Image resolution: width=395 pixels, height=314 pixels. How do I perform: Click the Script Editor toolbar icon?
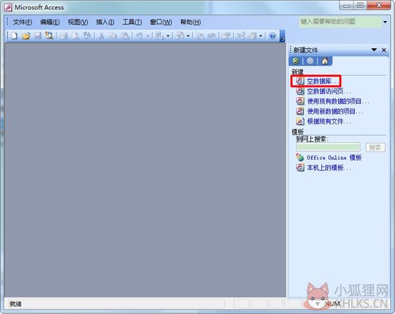point(211,36)
